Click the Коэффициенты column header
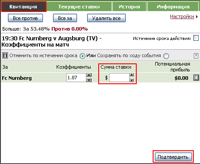200x164 pixels. point(73,67)
